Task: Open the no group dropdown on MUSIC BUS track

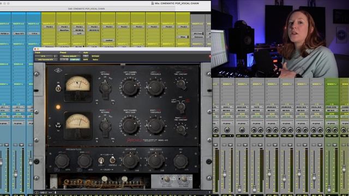Action: (302, 123)
